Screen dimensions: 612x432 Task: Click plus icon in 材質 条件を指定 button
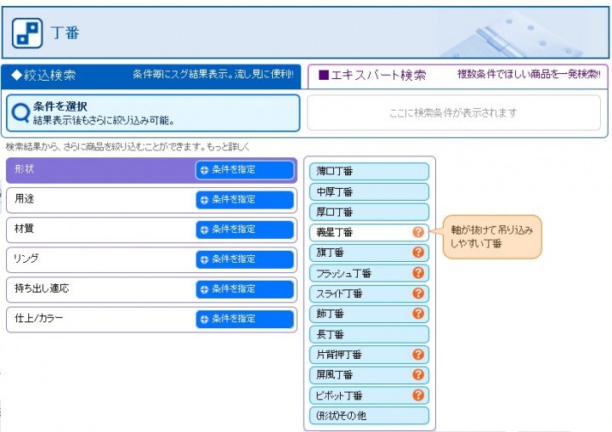pyautogui.click(x=204, y=230)
